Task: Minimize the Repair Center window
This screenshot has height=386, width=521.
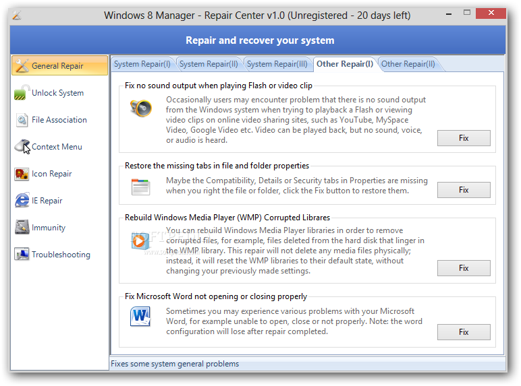Action: (449, 14)
